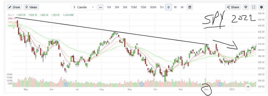Open the Ideas panel
Viewport: 268px width, 96px height.
click(31, 7)
